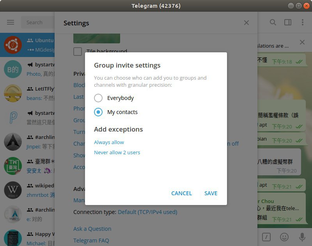The height and width of the screenshot is (246, 312).
Task: Open the teal B的 channel avatar
Action: pos(13,69)
